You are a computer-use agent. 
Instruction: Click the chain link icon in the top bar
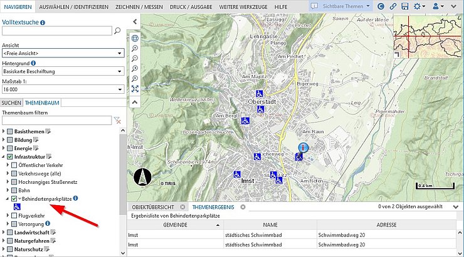[393, 6]
